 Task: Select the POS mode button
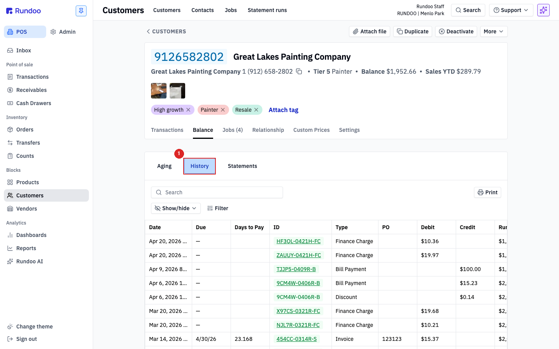point(25,32)
